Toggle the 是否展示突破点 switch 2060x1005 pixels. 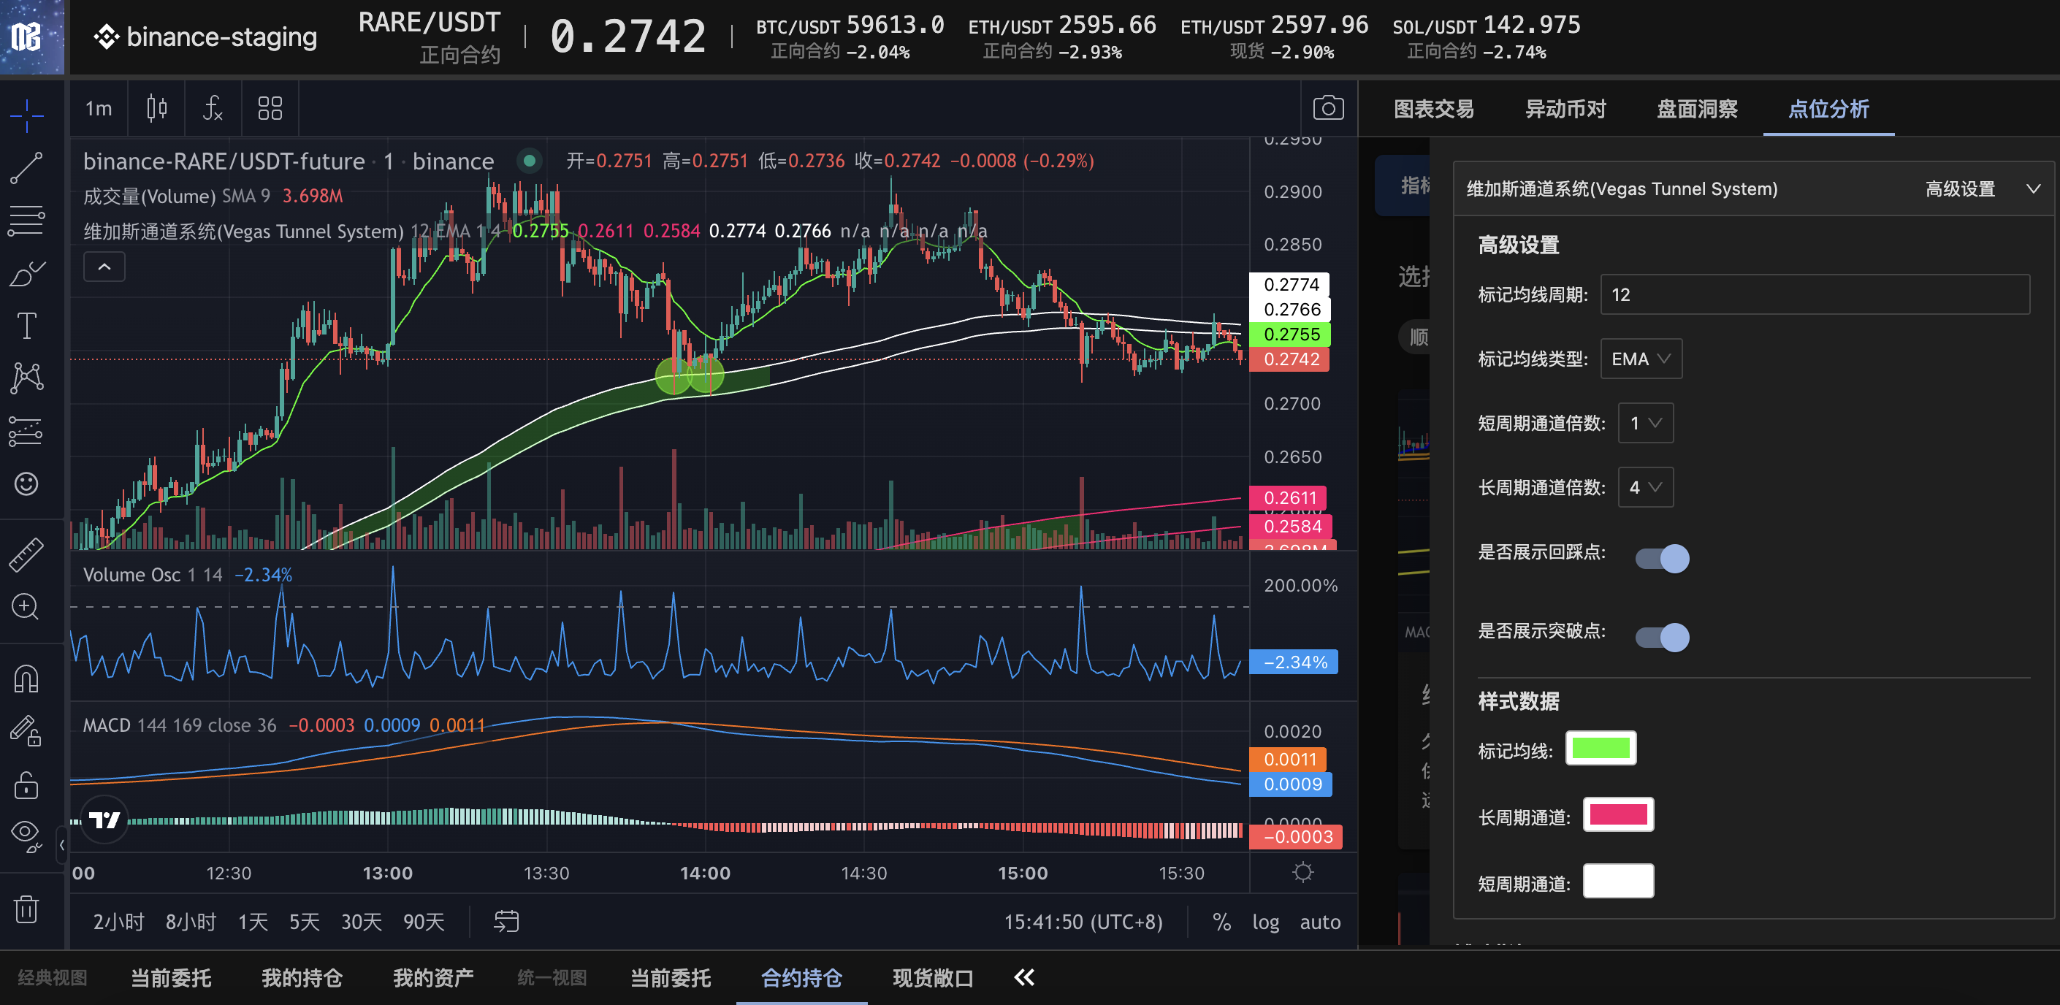click(1662, 637)
